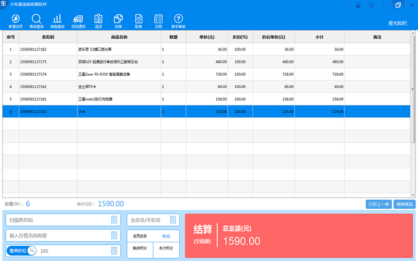Click the lock icon in title bar
The width and height of the screenshot is (418, 261).
358,5
